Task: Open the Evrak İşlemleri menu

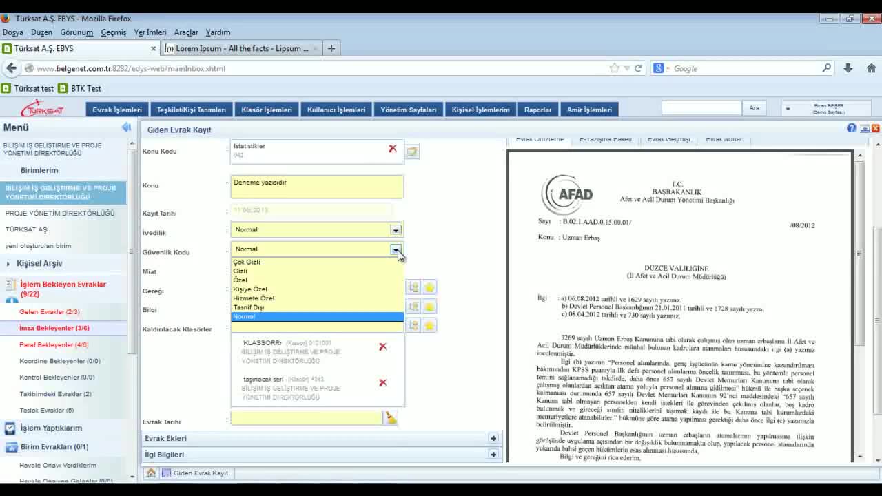Action: point(117,110)
